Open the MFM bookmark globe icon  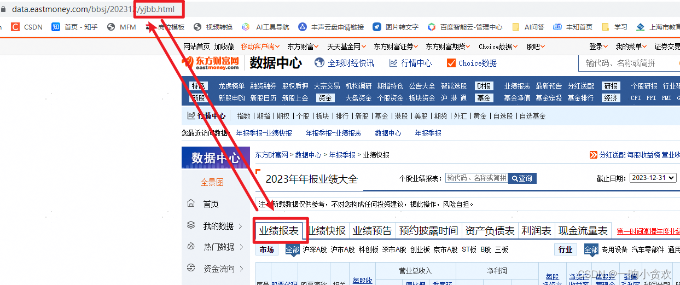[112, 27]
